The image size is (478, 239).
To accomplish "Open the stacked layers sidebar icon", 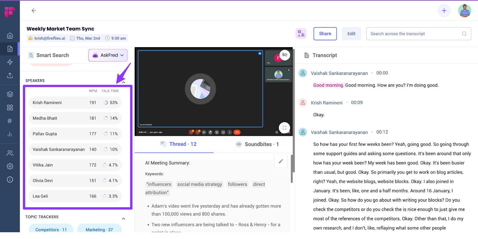I will (x=10, y=94).
